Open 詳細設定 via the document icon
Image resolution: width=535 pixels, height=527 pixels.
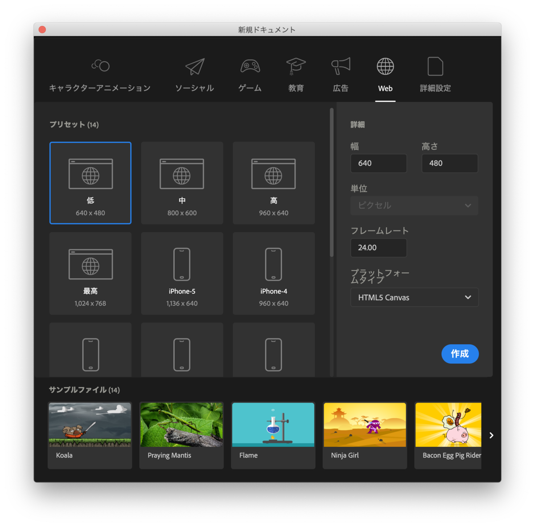click(435, 66)
